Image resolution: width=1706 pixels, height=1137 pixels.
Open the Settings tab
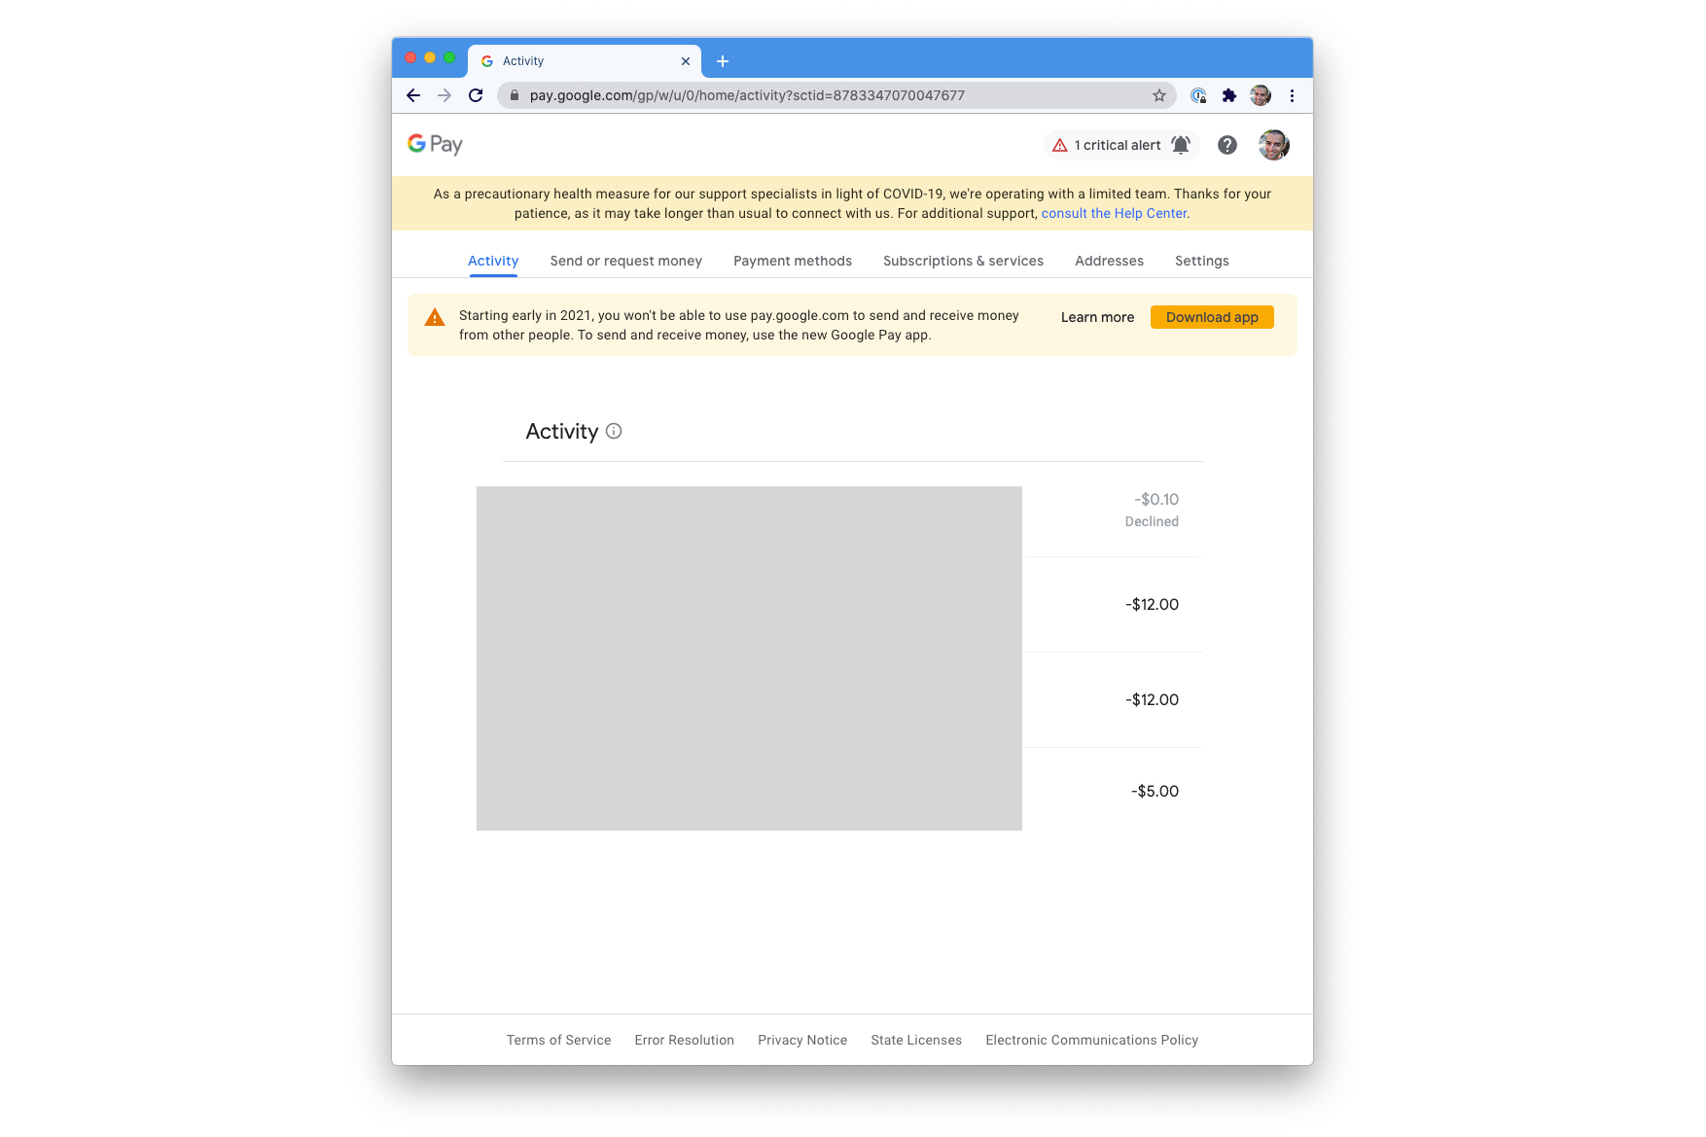[1202, 261]
